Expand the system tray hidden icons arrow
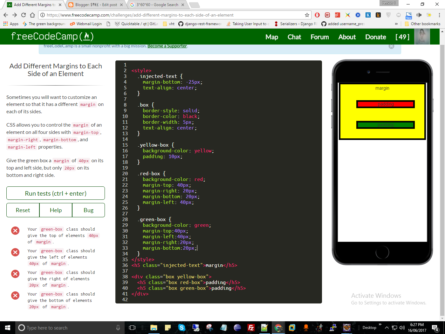Screen dimensions: 445x334 387,328
